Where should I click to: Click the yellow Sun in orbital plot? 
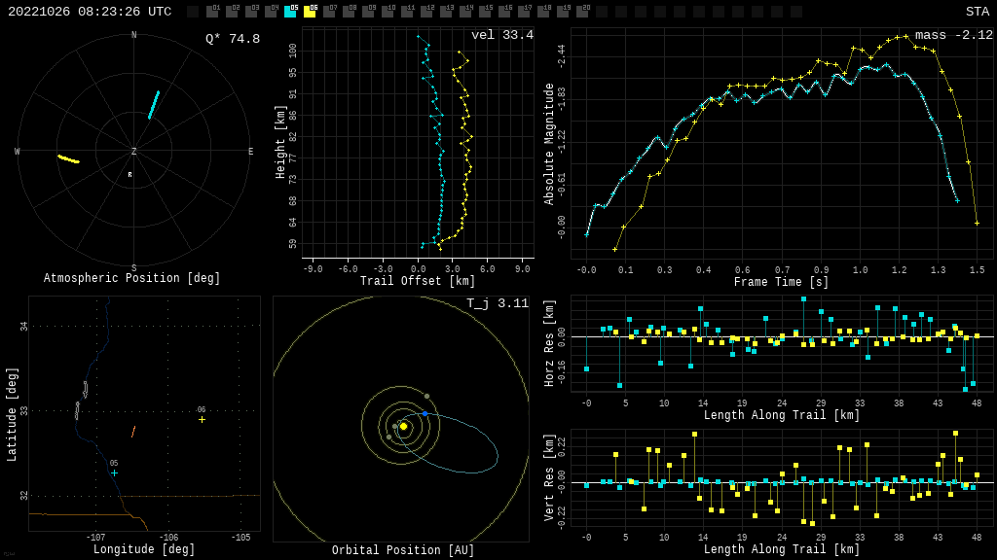click(403, 426)
